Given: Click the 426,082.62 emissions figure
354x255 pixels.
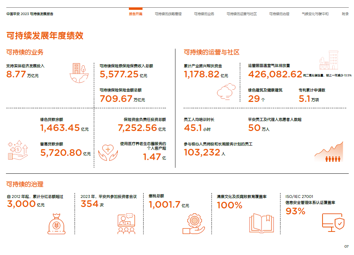Looking at the screenshot, I should 275,74.
